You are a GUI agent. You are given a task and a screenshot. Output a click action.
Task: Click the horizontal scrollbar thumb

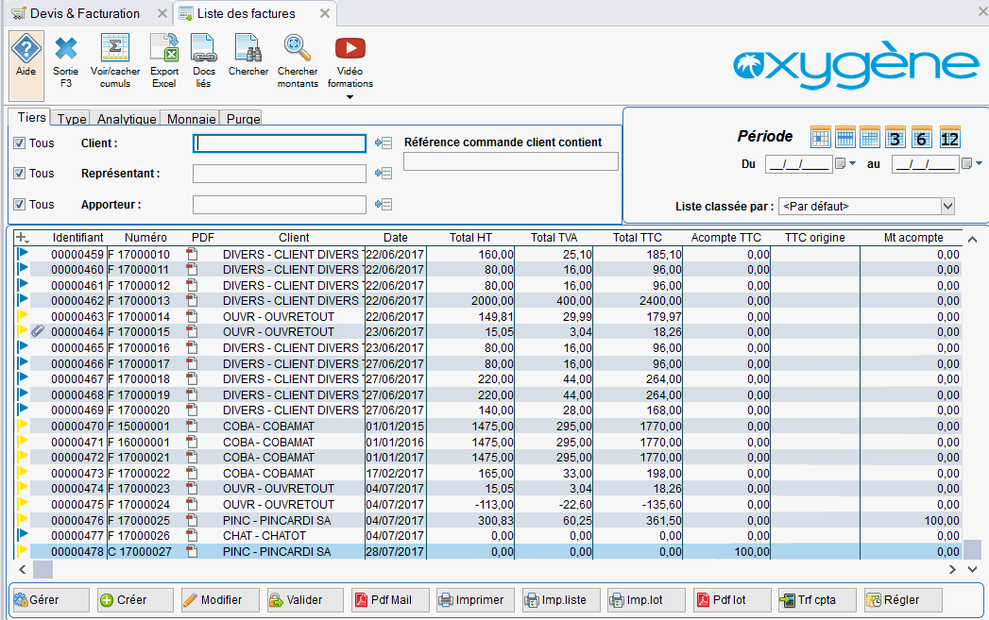click(43, 570)
